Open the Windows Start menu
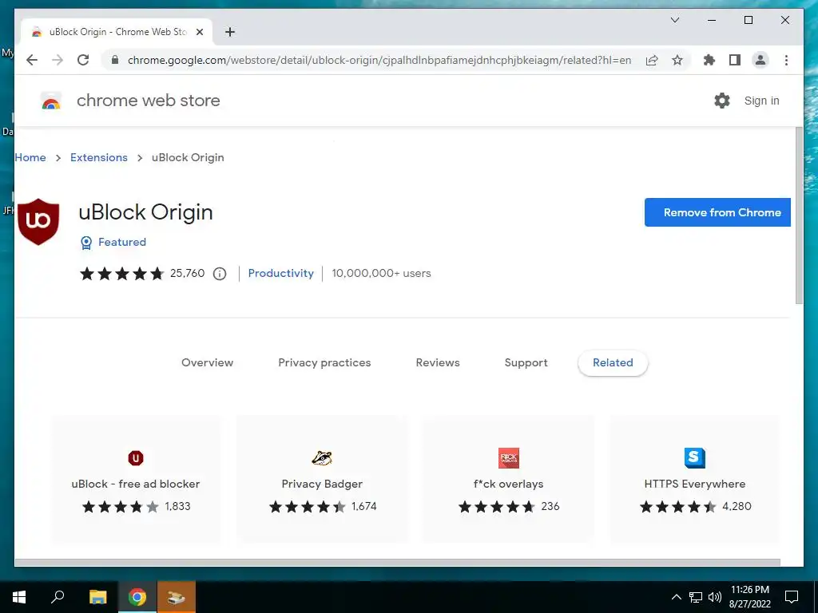This screenshot has width=818, height=613. point(19,597)
